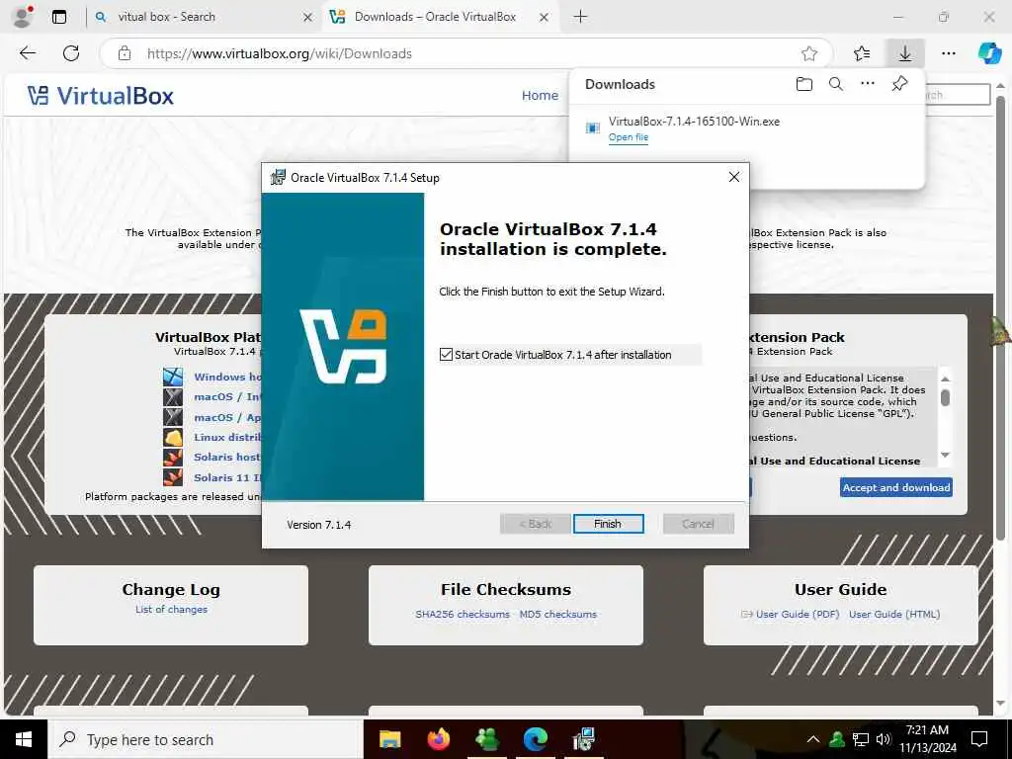Click the browser Downloads toolbar button

click(905, 53)
